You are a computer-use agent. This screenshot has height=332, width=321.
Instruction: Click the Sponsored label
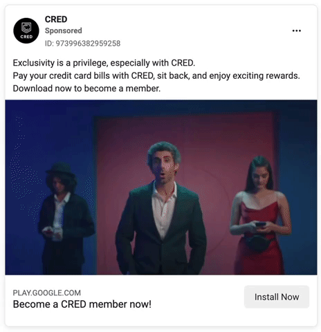click(x=64, y=30)
